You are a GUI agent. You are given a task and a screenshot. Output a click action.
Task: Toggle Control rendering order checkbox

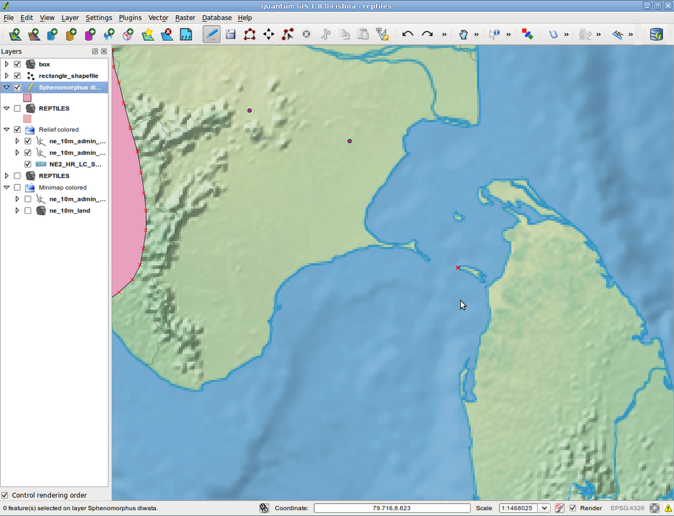click(5, 495)
